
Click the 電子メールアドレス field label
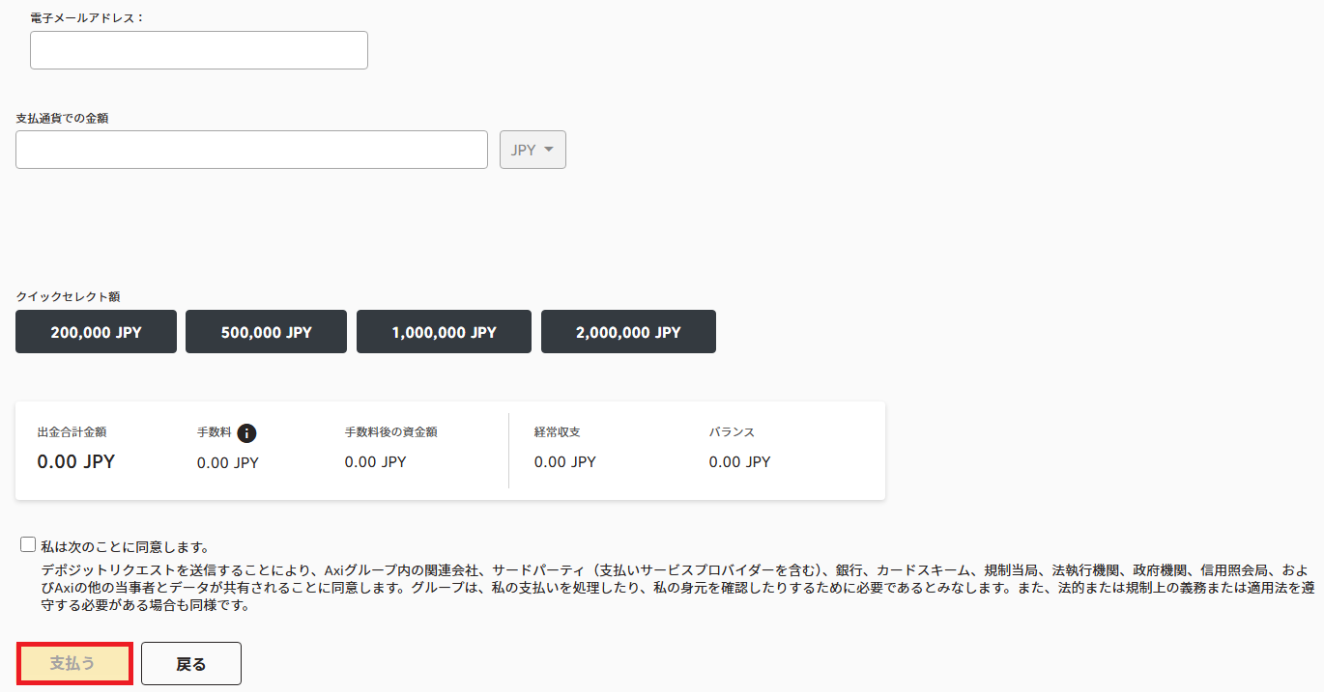[x=87, y=18]
